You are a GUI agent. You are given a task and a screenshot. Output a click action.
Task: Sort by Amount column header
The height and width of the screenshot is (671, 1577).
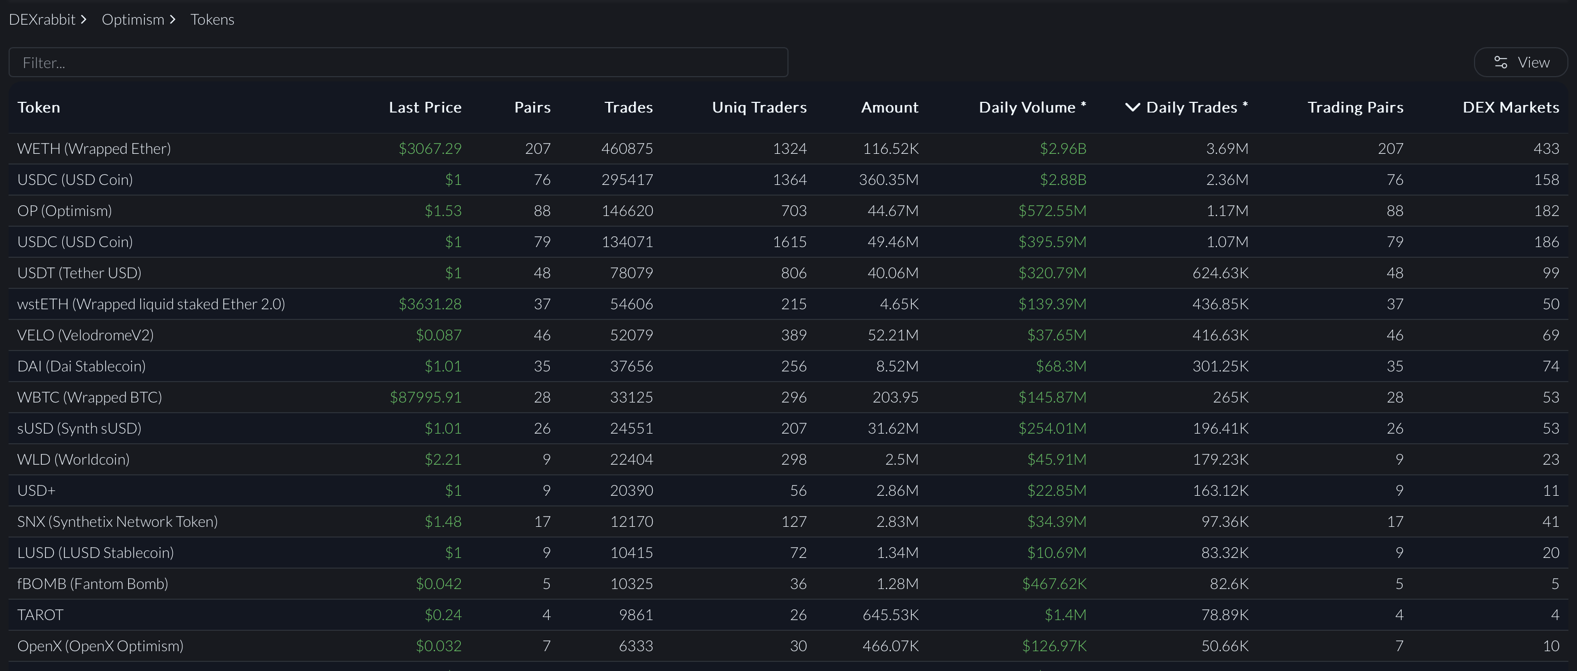(x=889, y=107)
